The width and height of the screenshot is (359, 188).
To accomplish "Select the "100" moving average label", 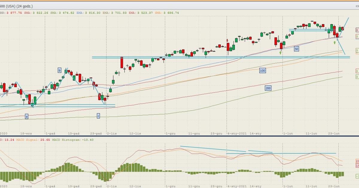I will coord(262,70).
